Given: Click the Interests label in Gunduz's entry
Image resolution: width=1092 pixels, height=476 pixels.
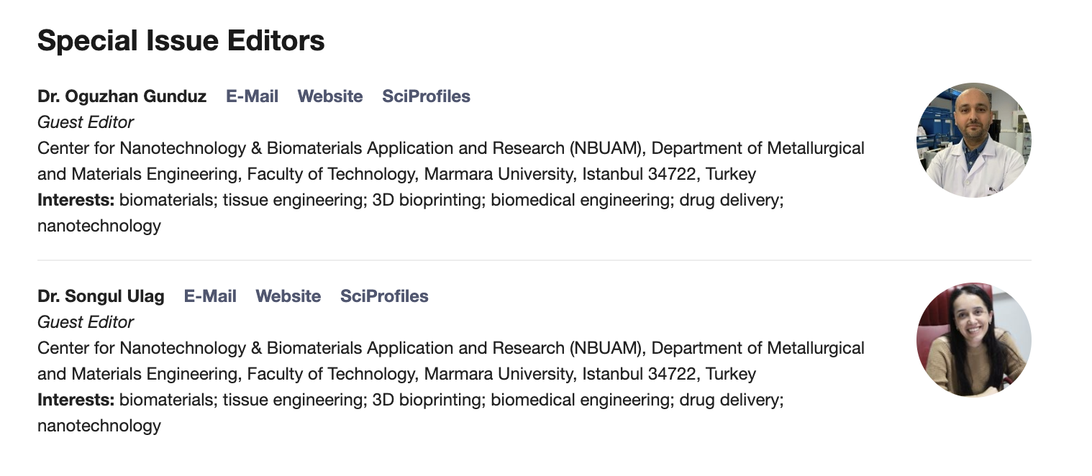Looking at the screenshot, I should click(76, 200).
